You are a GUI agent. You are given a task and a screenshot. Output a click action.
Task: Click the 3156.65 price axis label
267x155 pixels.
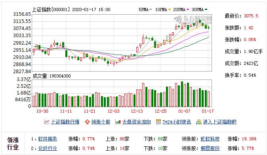point(22,14)
